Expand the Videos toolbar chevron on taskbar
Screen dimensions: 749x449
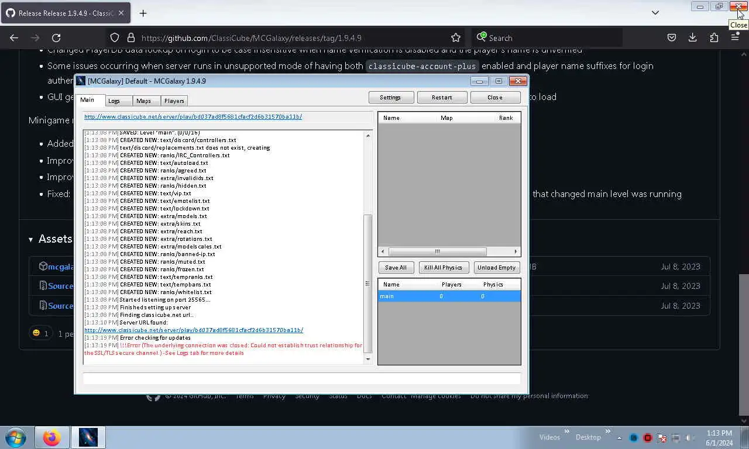[566, 432]
